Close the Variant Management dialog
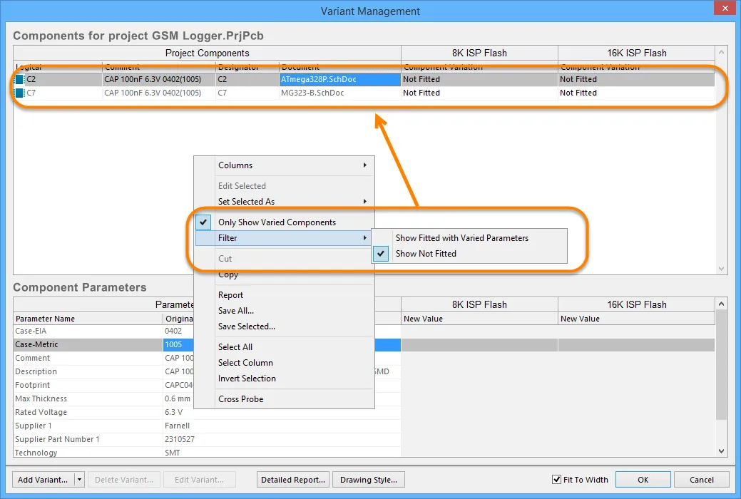 click(725, 9)
